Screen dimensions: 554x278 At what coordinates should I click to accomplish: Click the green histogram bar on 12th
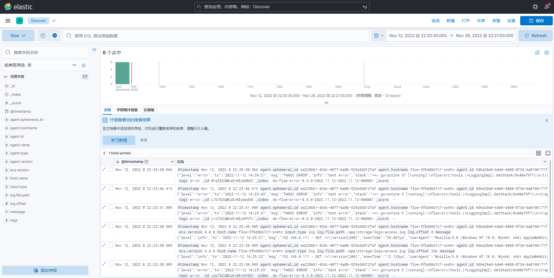pos(123,73)
